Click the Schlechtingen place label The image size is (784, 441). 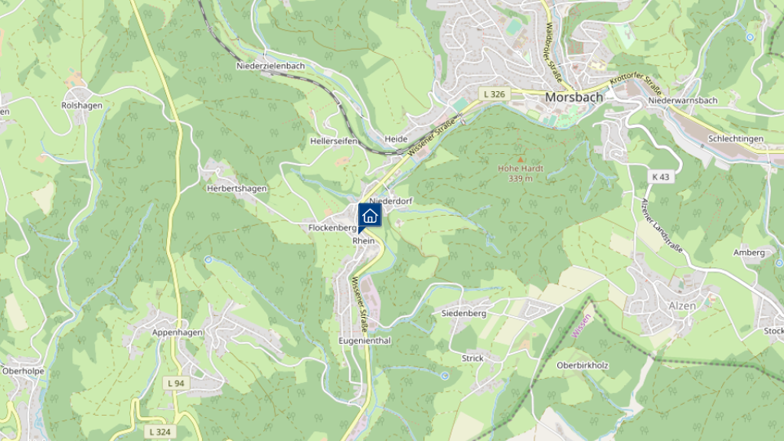pos(736,139)
